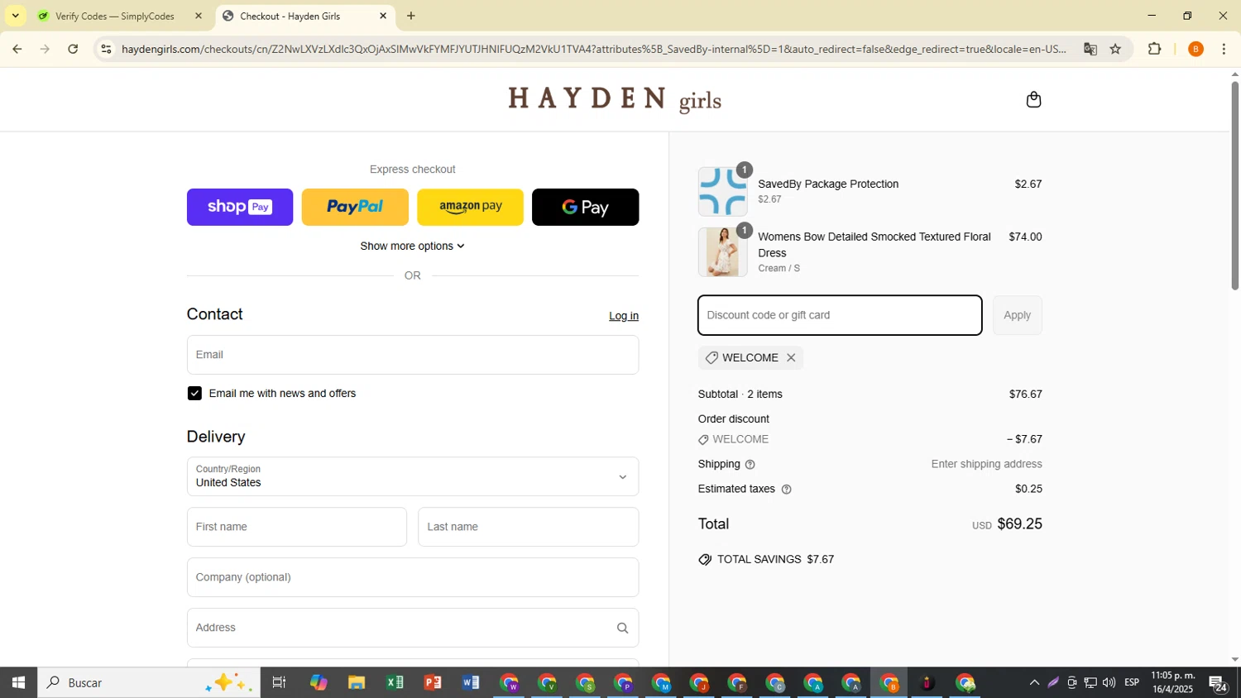This screenshot has height=698, width=1241.
Task: Close the Verify Codes SimplyCodes tab
Action: click(198, 16)
